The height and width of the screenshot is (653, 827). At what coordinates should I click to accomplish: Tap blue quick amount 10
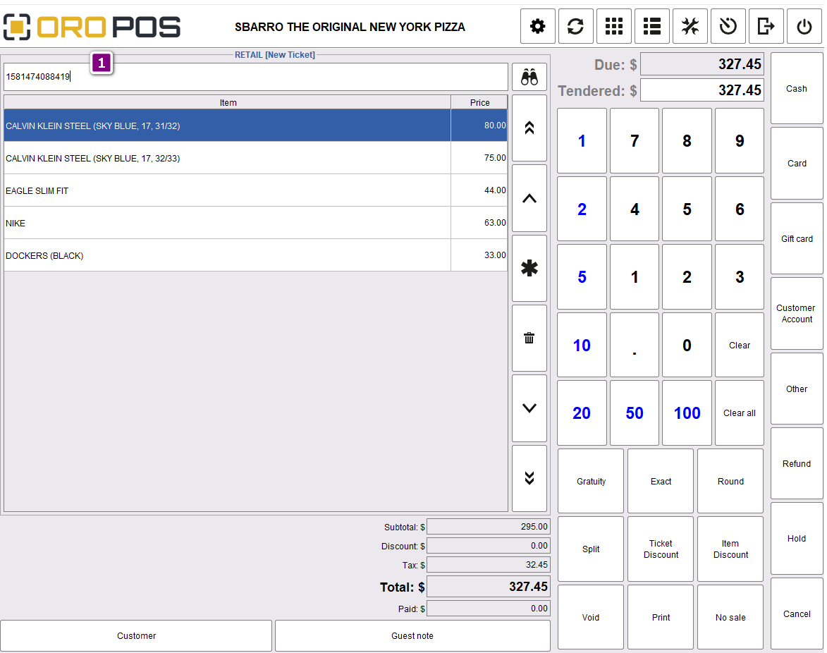582,346
